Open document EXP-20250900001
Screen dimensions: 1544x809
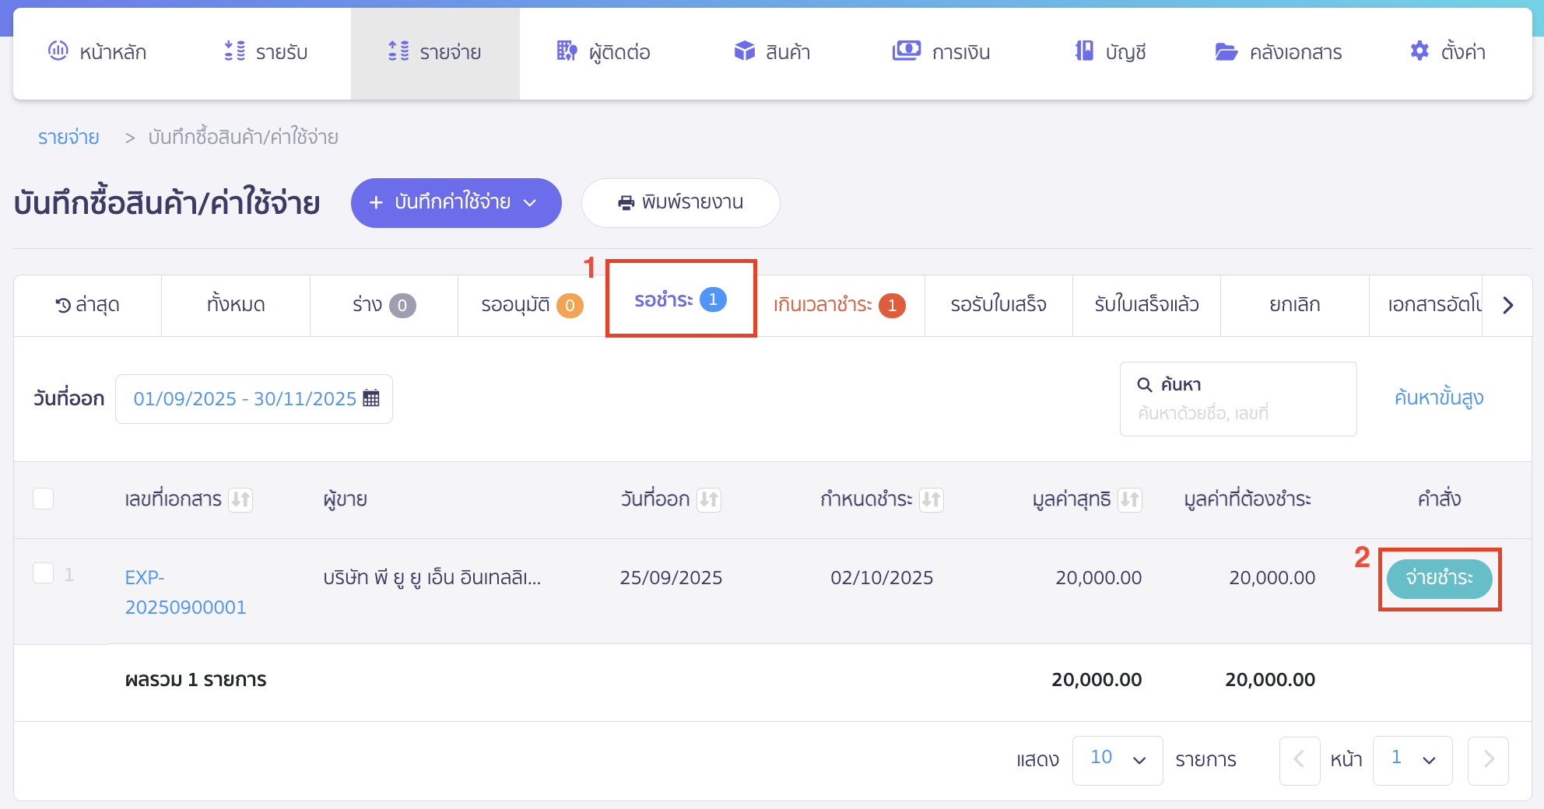click(184, 591)
